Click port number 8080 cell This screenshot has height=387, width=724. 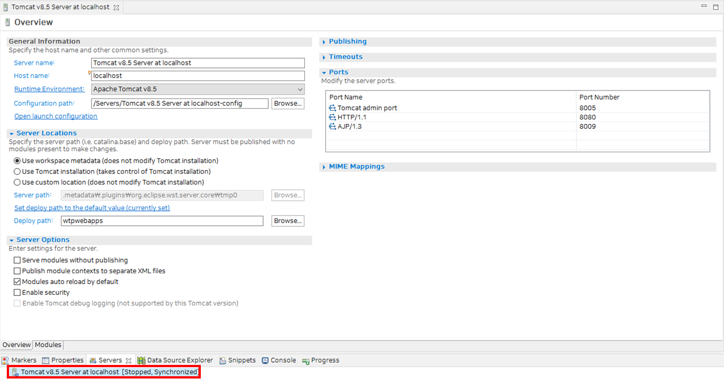587,117
